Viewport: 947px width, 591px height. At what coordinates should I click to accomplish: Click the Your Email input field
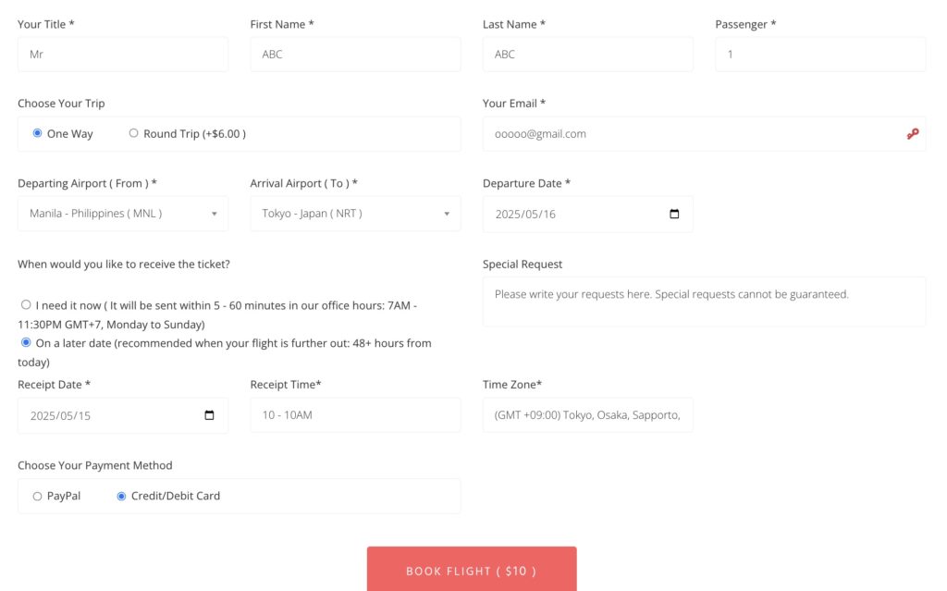tap(704, 133)
